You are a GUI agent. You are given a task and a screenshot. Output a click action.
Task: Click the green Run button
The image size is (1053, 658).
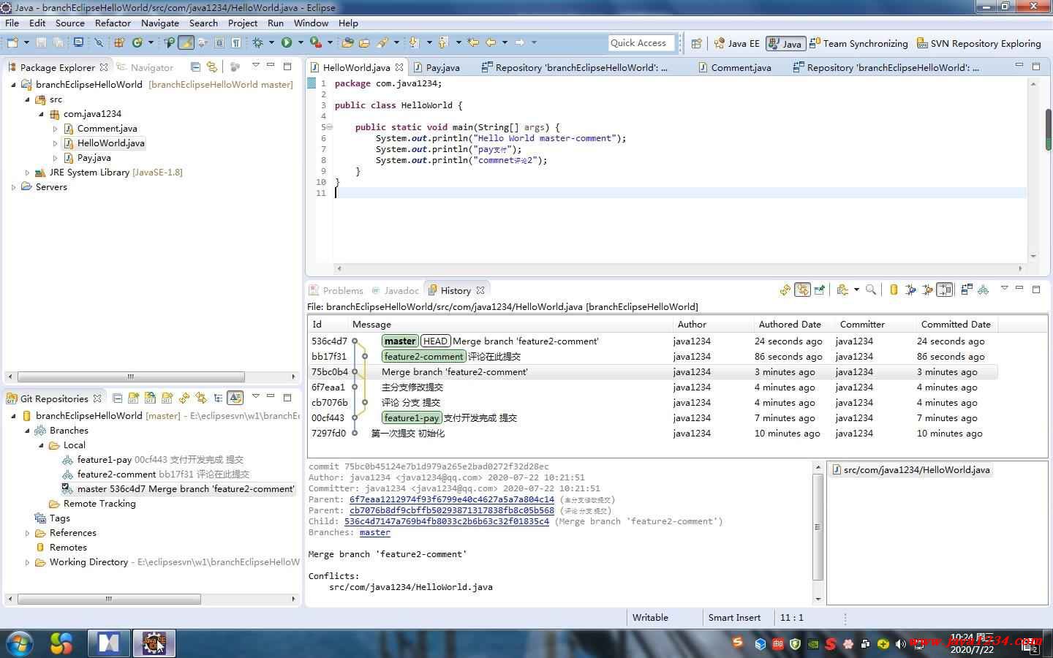(x=286, y=42)
